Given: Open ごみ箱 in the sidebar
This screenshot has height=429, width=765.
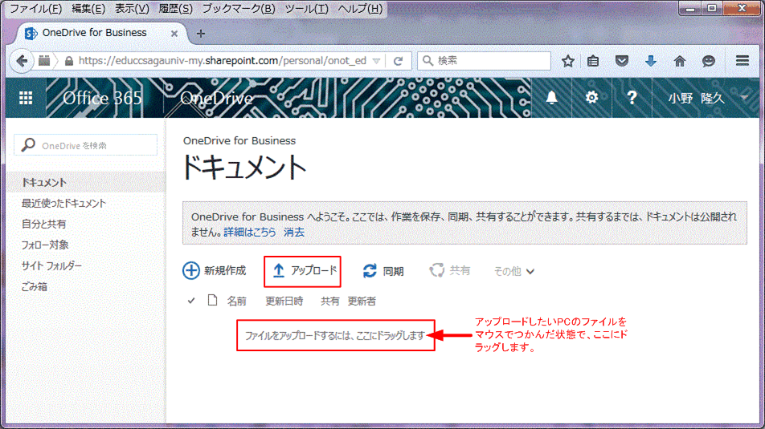Looking at the screenshot, I should 34,287.
